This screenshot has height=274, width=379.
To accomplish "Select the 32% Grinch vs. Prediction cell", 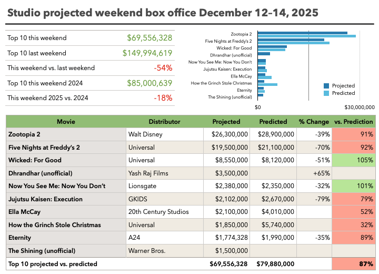I will [353, 225].
